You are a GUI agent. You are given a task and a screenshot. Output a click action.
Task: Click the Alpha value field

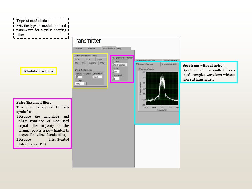117,72
